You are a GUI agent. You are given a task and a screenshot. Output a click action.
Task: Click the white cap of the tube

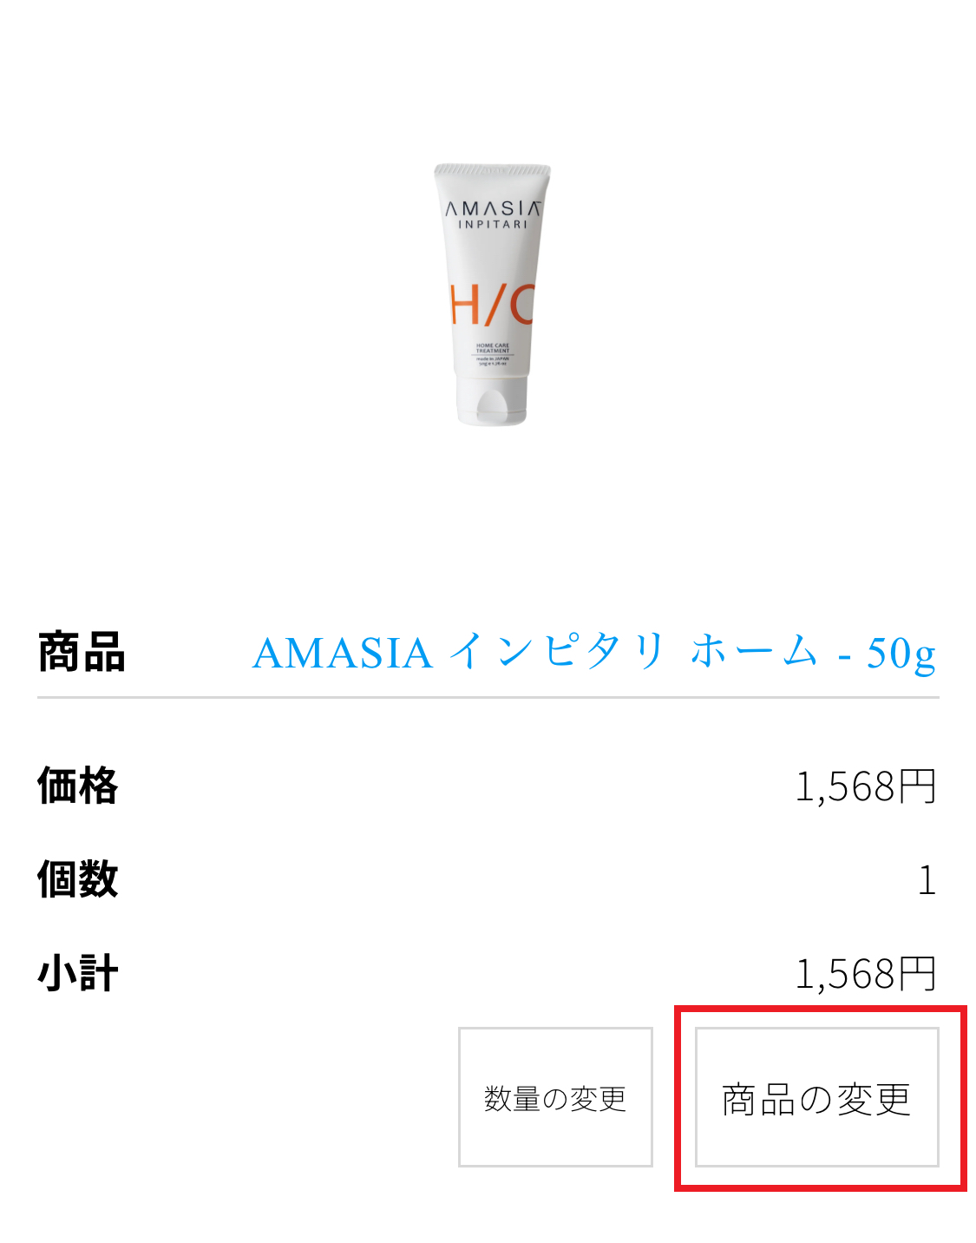tap(491, 402)
